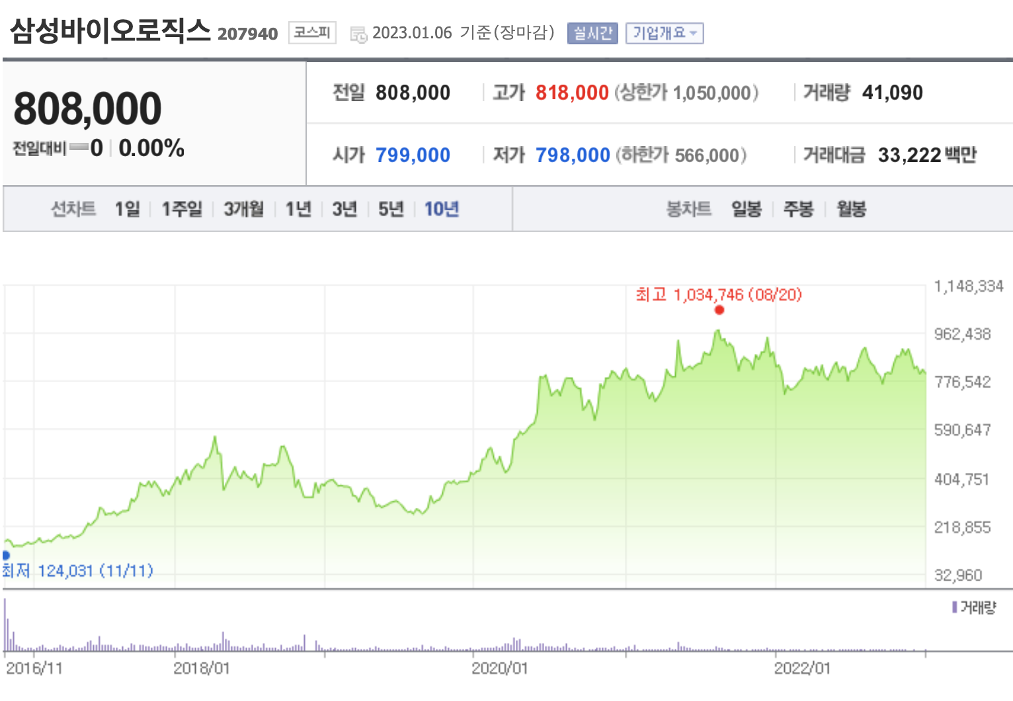The height and width of the screenshot is (701, 1013).
Task: Select the 1주일 line chart tab
Action: [x=182, y=209]
